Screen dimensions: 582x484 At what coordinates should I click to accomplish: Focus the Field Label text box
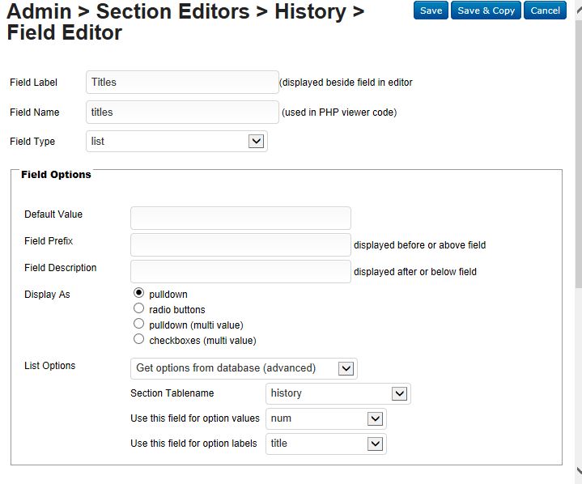182,82
